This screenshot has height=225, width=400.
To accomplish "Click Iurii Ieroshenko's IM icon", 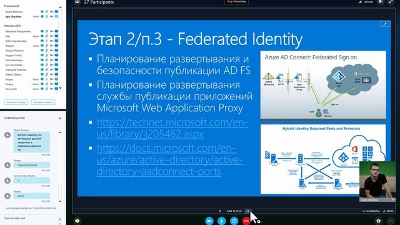I will (x=42, y=65).
